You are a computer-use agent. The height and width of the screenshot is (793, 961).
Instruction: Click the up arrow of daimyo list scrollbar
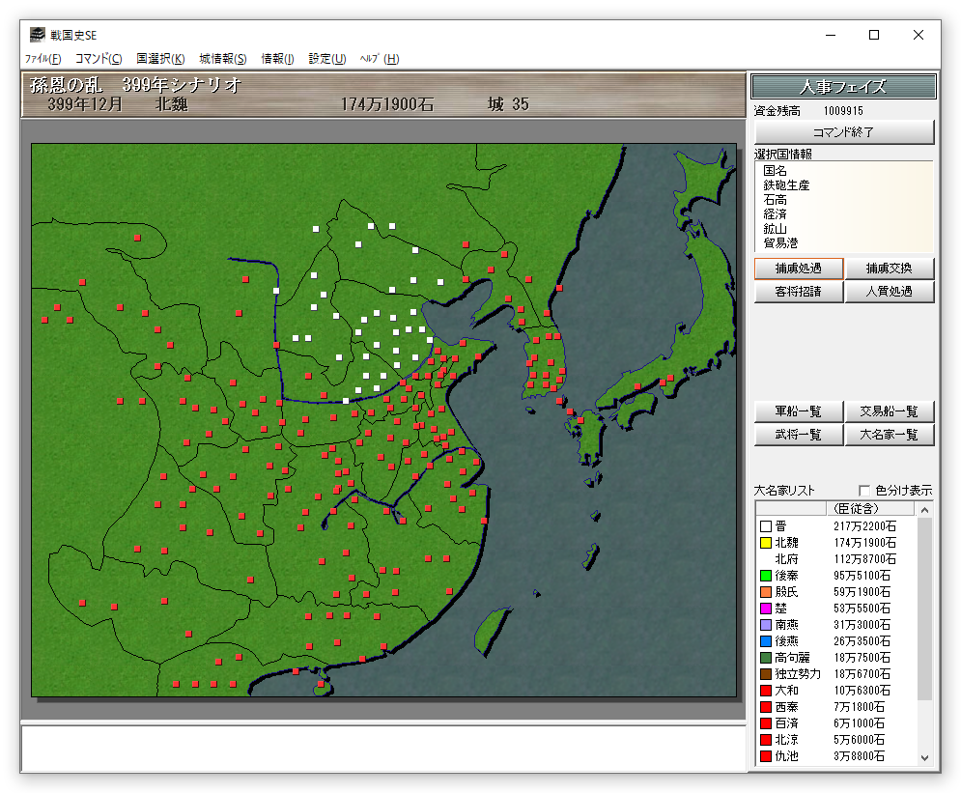[x=924, y=509]
